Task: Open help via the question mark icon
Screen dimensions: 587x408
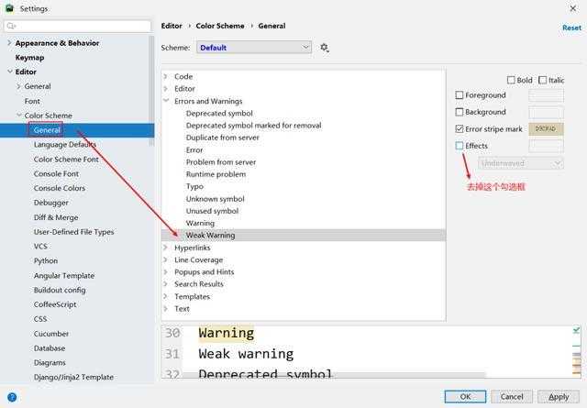Action: coord(12,397)
